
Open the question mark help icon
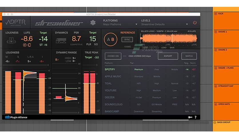(196, 117)
